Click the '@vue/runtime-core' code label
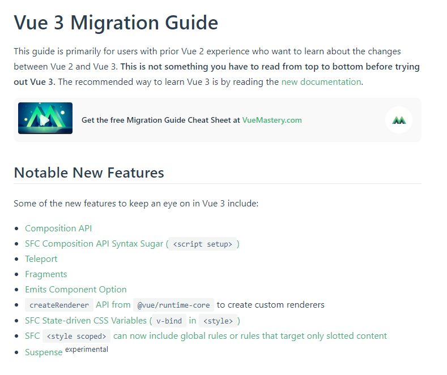This screenshot has height=375, width=447. coord(173,305)
